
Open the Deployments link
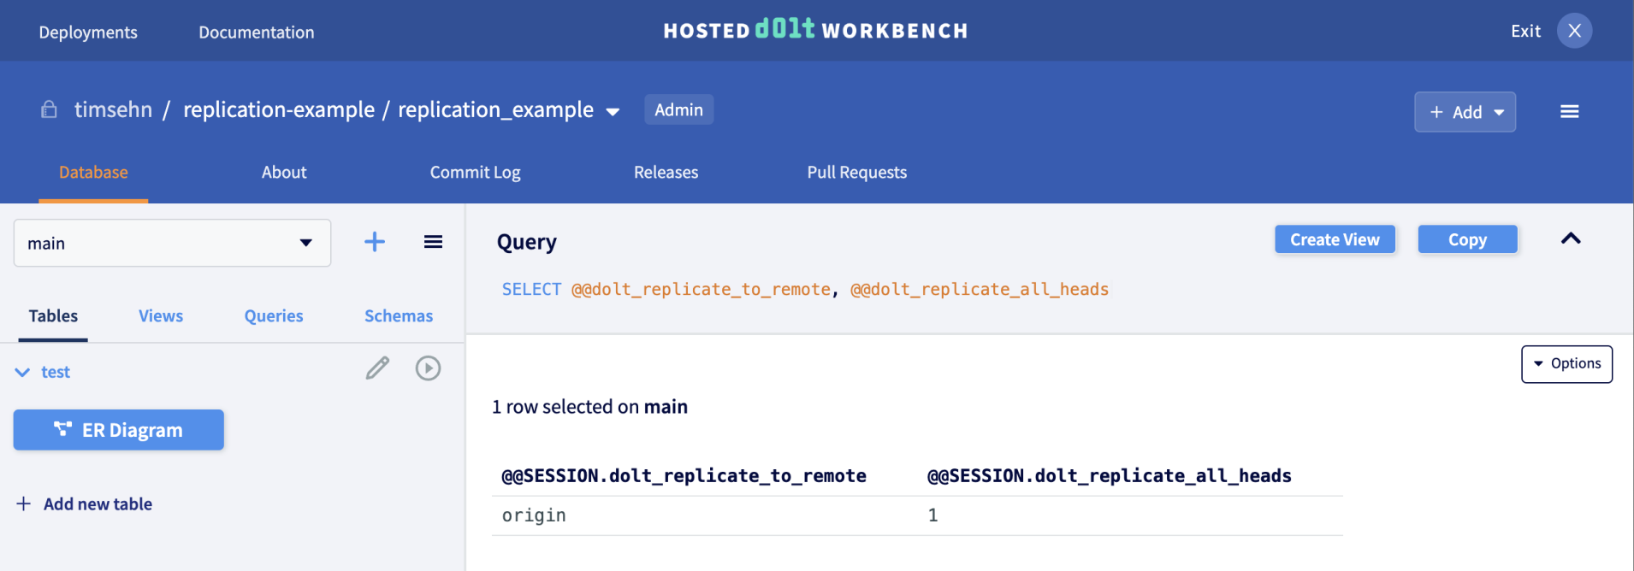pyautogui.click(x=88, y=32)
